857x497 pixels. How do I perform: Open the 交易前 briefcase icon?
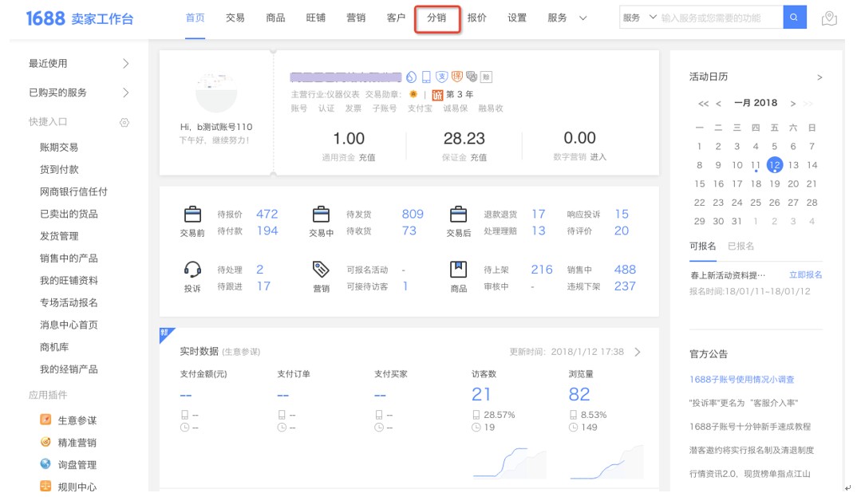click(x=192, y=214)
